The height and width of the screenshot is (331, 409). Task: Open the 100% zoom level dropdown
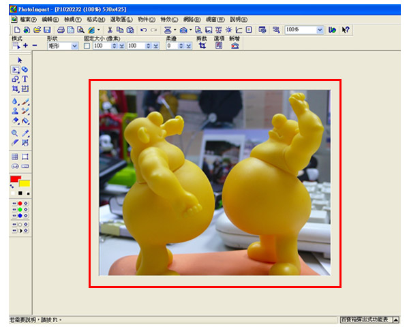(320, 30)
